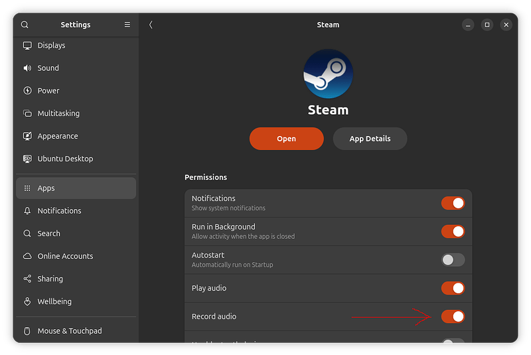Click the search magnifier icon in Settings header
Screen dimensions: 531x355
click(x=25, y=25)
